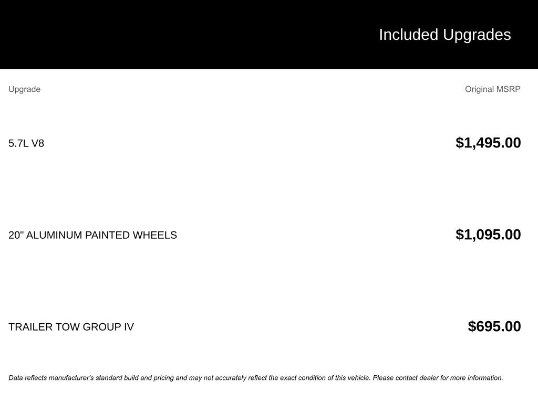Click the word 'Data' starting the disclaimer

pyautogui.click(x=16, y=378)
